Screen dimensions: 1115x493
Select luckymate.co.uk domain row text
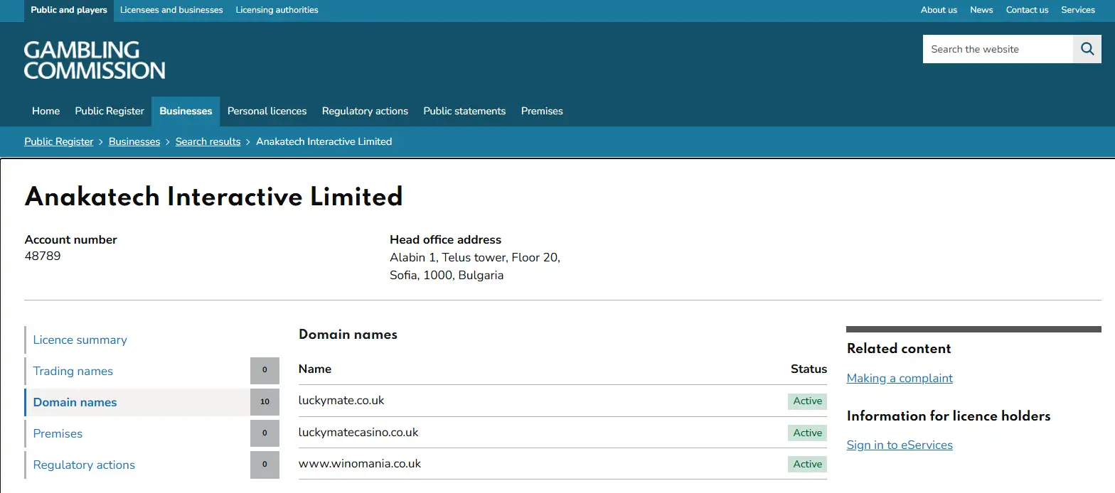(341, 401)
